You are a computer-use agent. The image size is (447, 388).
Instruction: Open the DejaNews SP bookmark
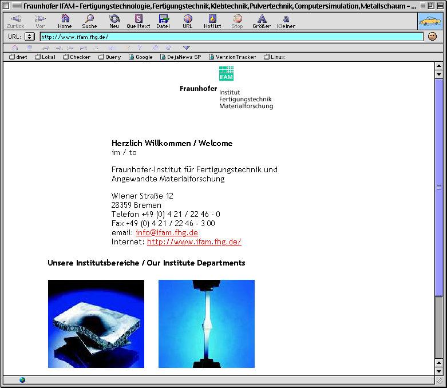pyautogui.click(x=181, y=57)
